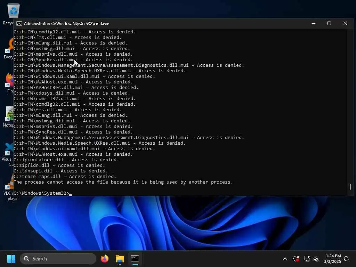The image size is (356, 267).
Task: Click the zh-CN\SyncRes.dll.mui line
Action: [73, 60]
